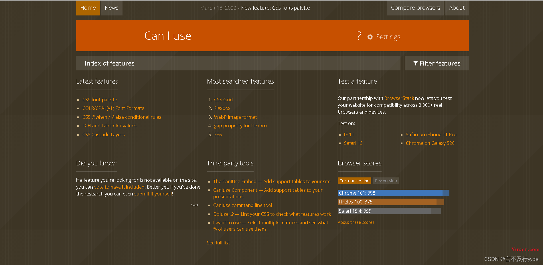Open COLR/CPAL(v1) Font Formats link
543x265 pixels.
click(x=113, y=108)
